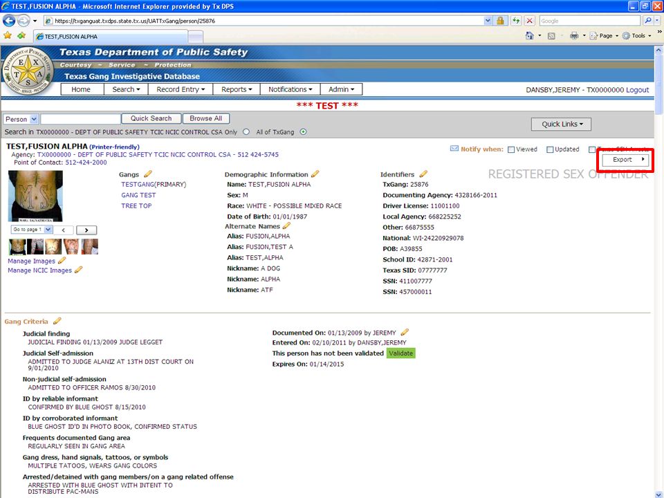
Task: Edit Identifiers using the pencil icon
Action: [x=423, y=174]
